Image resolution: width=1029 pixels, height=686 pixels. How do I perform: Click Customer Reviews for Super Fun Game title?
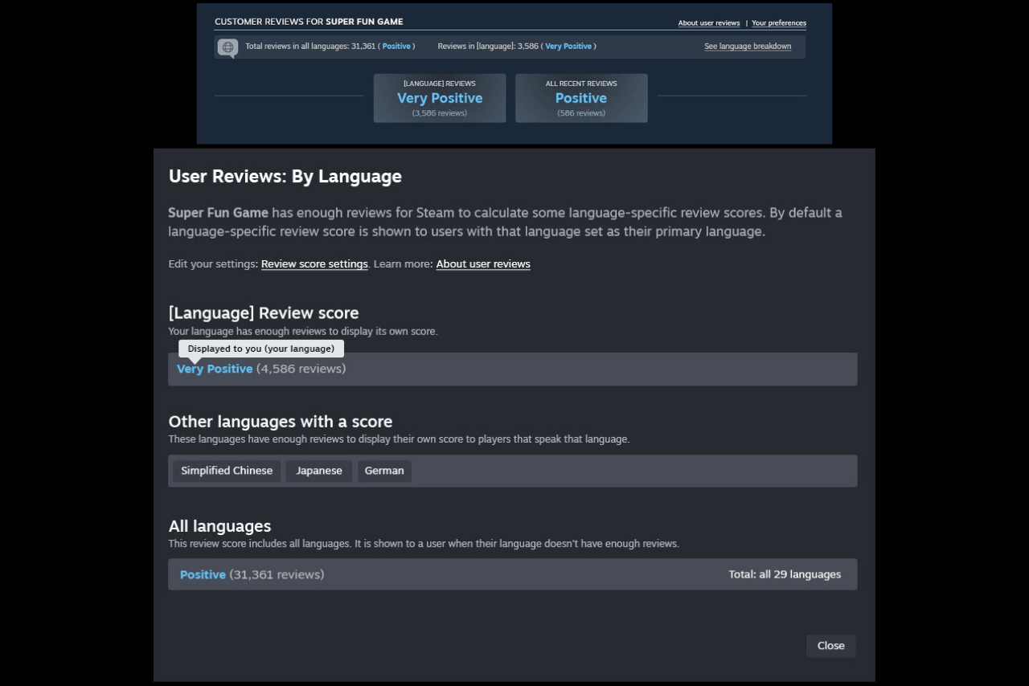[309, 22]
